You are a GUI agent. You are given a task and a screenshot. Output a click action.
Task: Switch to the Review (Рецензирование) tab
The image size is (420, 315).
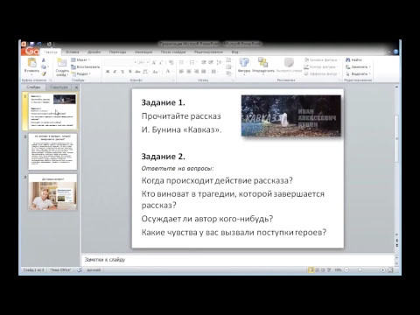(208, 52)
